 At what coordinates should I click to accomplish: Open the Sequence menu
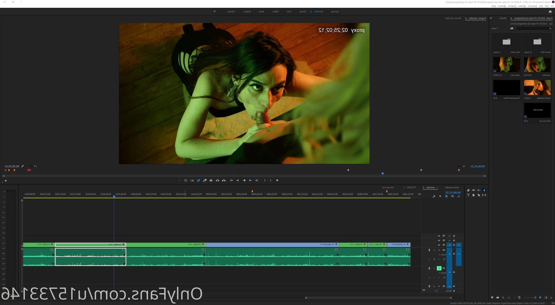click(532, 6)
